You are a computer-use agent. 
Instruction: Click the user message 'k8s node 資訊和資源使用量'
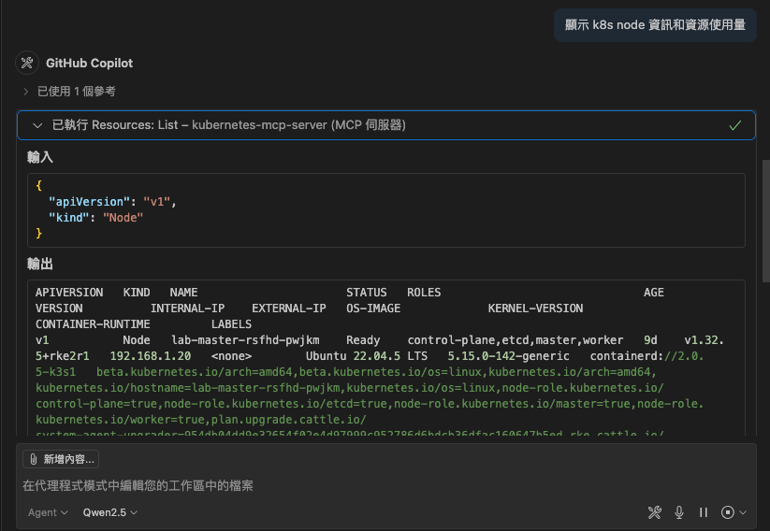(654, 25)
